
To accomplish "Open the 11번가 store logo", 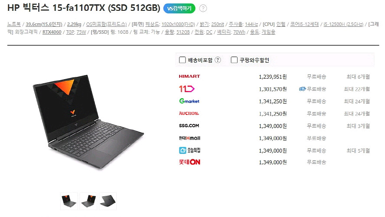I will click(x=186, y=89).
